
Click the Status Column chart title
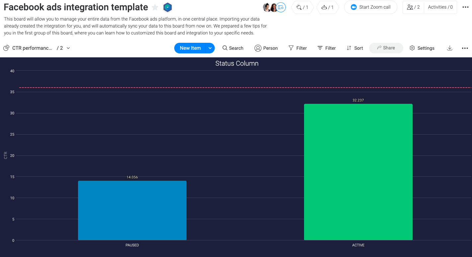[237, 63]
